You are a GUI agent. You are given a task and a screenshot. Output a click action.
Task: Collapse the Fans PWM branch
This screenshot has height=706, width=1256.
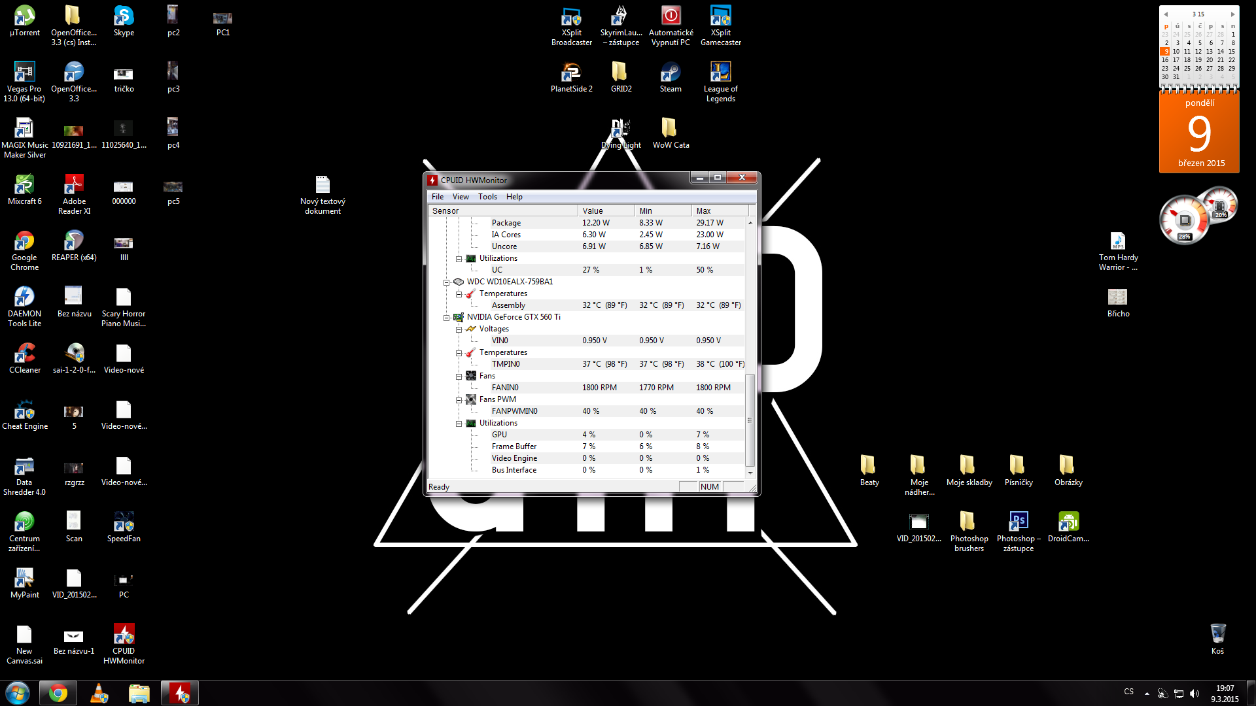click(x=459, y=400)
